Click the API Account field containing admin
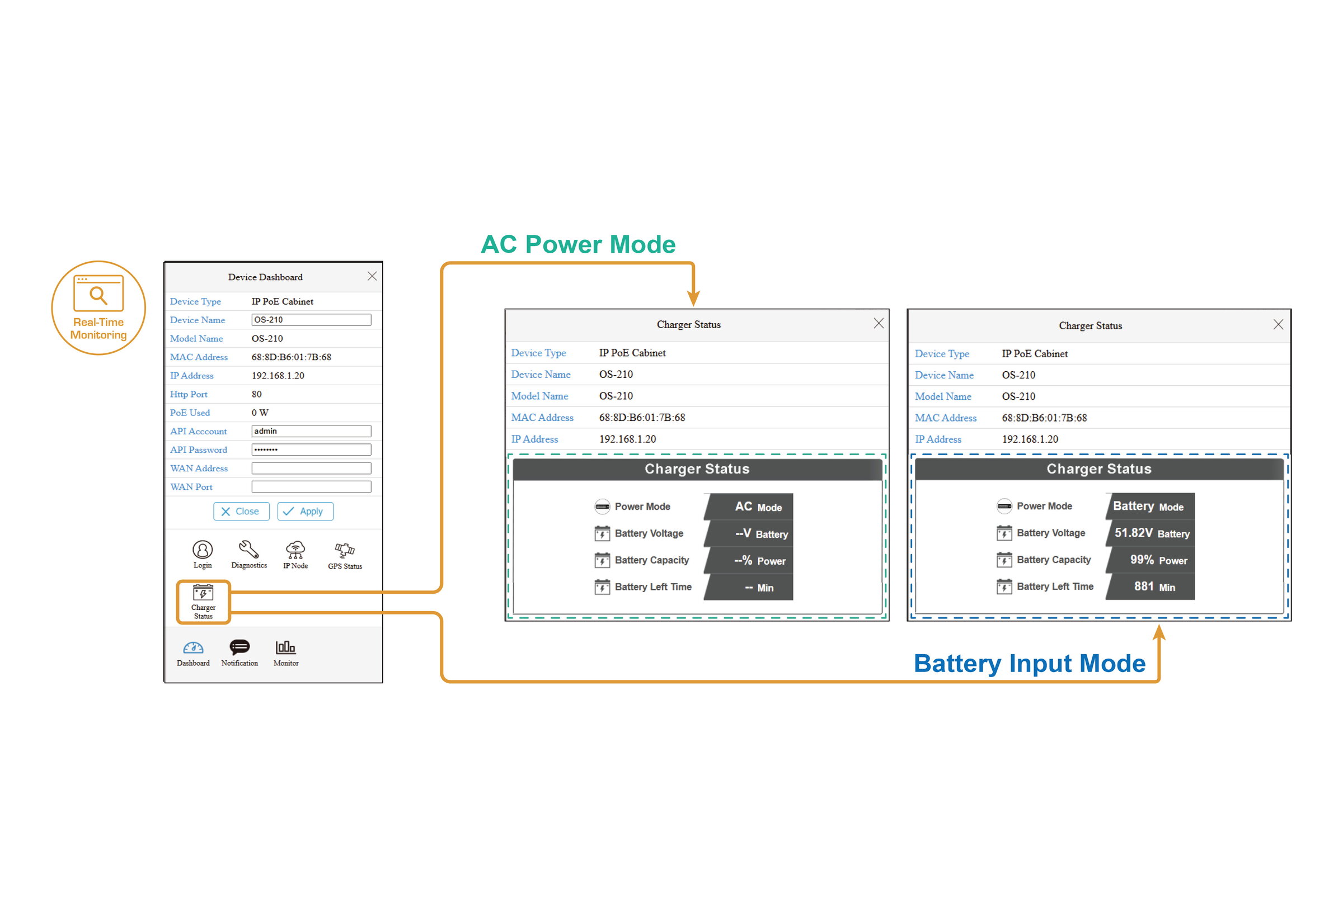Image resolution: width=1343 pixels, height=918 pixels. click(x=312, y=431)
